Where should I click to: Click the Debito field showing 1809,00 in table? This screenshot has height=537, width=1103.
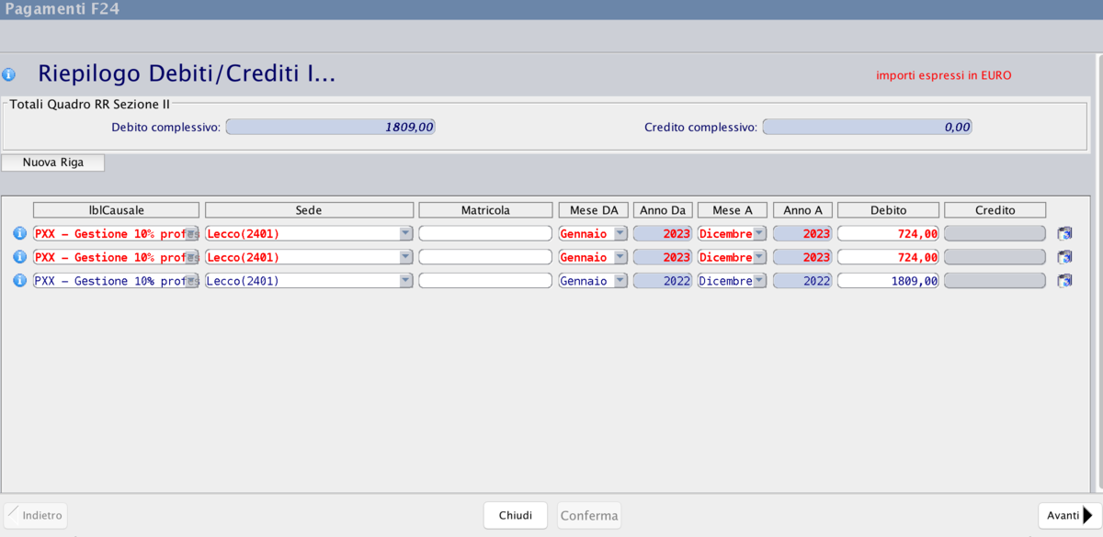click(888, 281)
